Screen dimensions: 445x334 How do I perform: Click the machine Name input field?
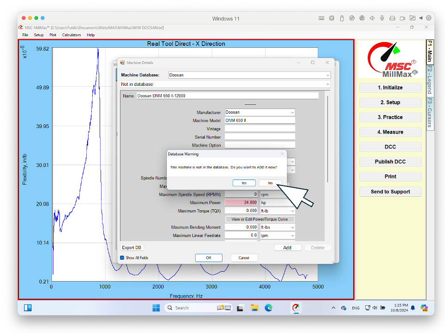[228, 96]
